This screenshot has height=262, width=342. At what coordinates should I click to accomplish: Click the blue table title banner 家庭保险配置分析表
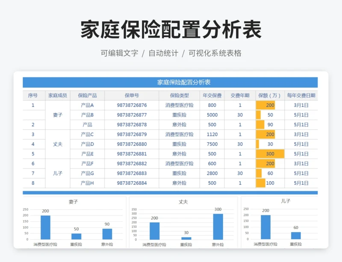pyautogui.click(x=170, y=82)
